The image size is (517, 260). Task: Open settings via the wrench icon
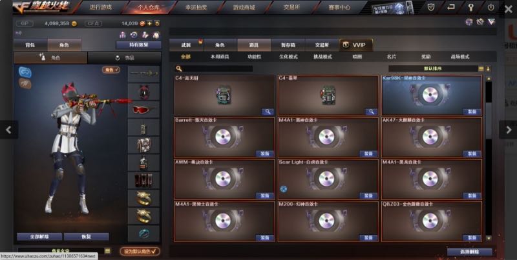tap(471, 7)
